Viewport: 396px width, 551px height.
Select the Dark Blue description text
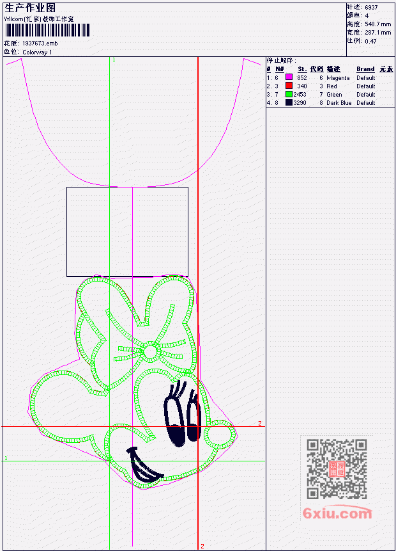339,103
